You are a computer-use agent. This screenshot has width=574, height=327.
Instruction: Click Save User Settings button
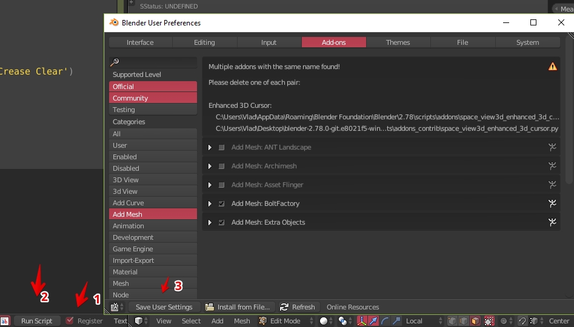(x=164, y=307)
